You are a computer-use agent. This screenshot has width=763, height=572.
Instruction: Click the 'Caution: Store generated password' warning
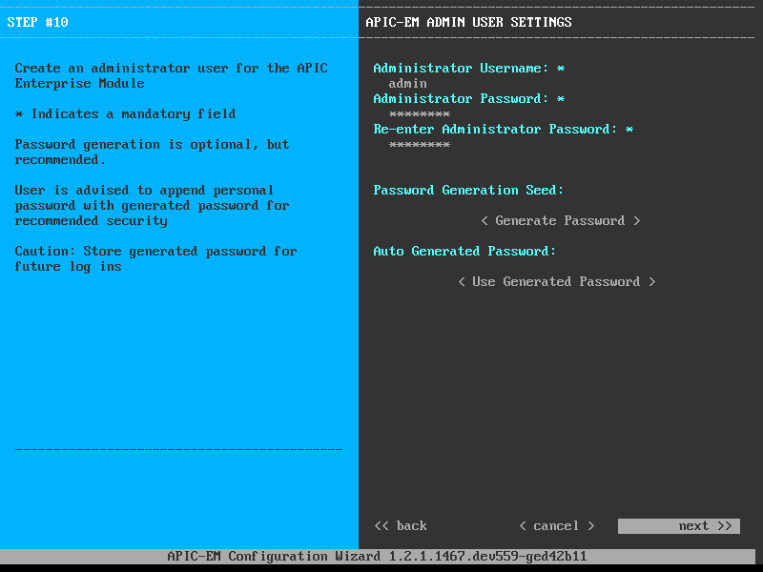pos(155,258)
